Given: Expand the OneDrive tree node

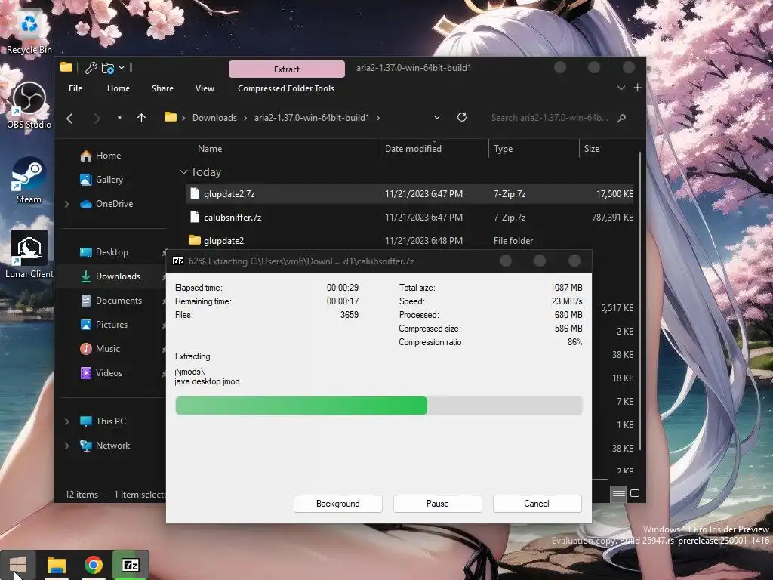Looking at the screenshot, I should pyautogui.click(x=67, y=204).
